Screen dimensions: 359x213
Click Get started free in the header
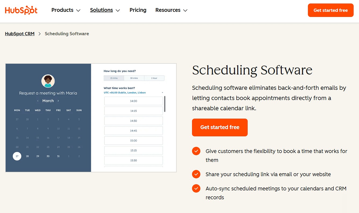[331, 10]
